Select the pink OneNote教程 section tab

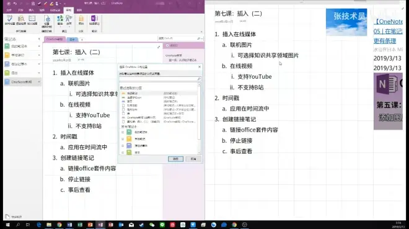tap(55, 39)
